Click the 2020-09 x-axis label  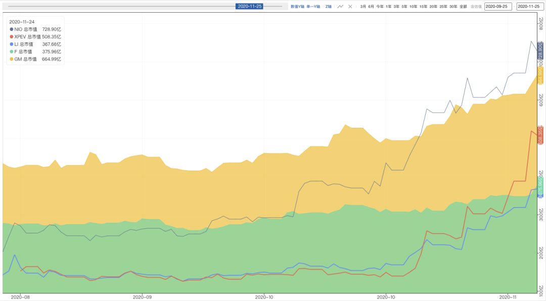[x=142, y=297]
